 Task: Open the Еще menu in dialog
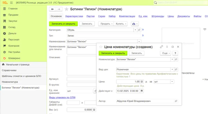click(x=165, y=53)
